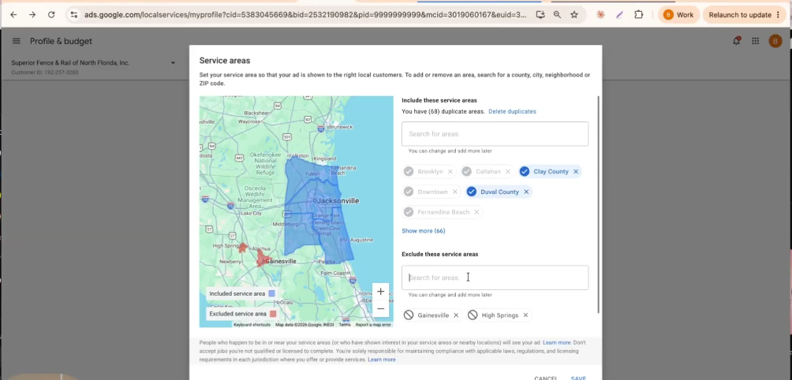Remove the Downtown area chip

click(x=454, y=192)
